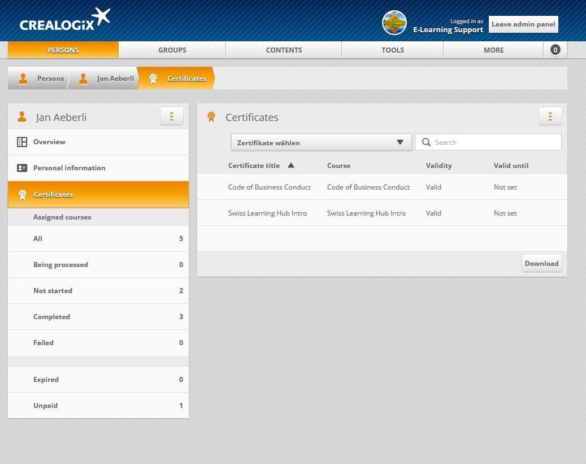
Task: Click the CREALOGIX logo
Action: pyautogui.click(x=64, y=19)
